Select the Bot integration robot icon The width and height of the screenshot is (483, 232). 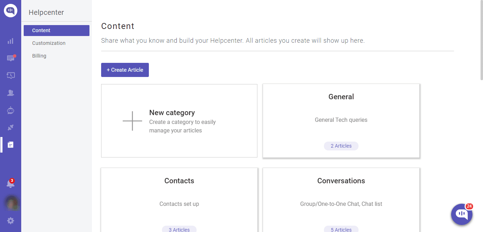[11, 110]
